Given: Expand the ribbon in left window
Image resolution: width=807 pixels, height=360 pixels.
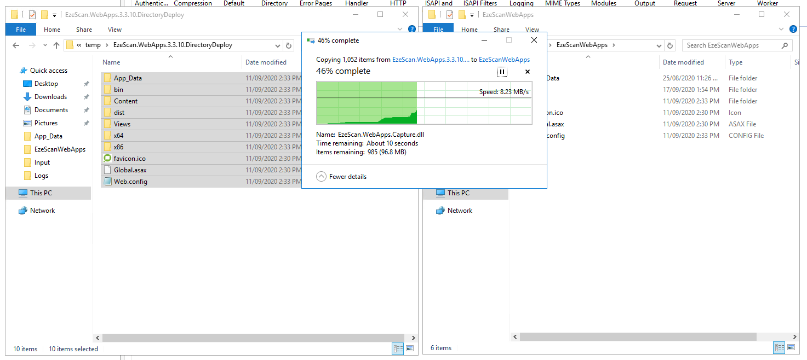Looking at the screenshot, I should [399, 30].
